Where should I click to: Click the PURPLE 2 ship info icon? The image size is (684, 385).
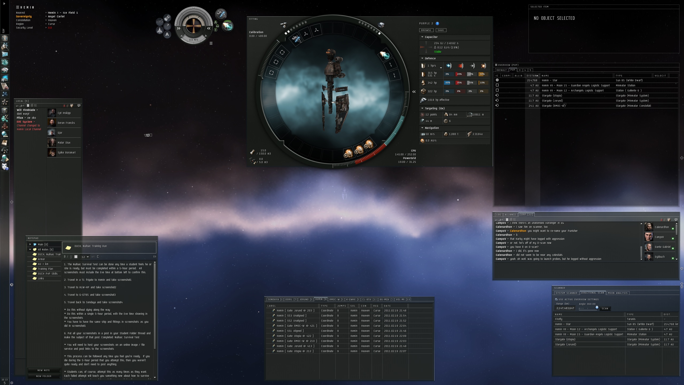tap(437, 24)
